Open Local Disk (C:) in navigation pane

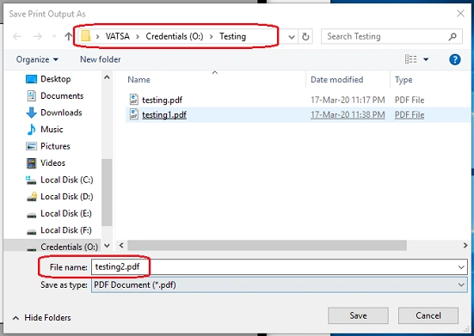point(59,180)
